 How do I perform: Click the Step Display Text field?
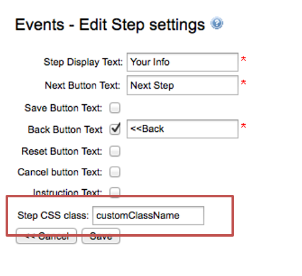(182, 62)
